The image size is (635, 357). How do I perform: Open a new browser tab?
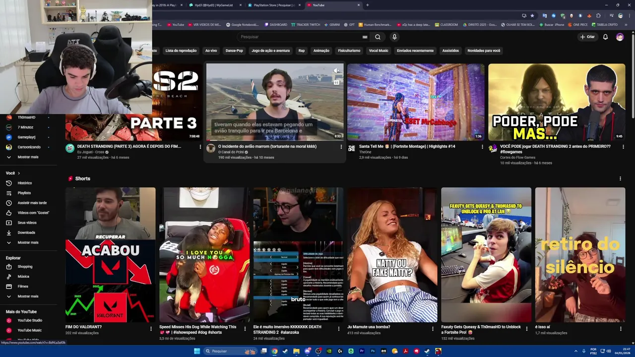point(367,5)
